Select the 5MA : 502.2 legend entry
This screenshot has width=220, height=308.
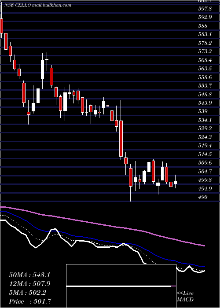coord(27,293)
